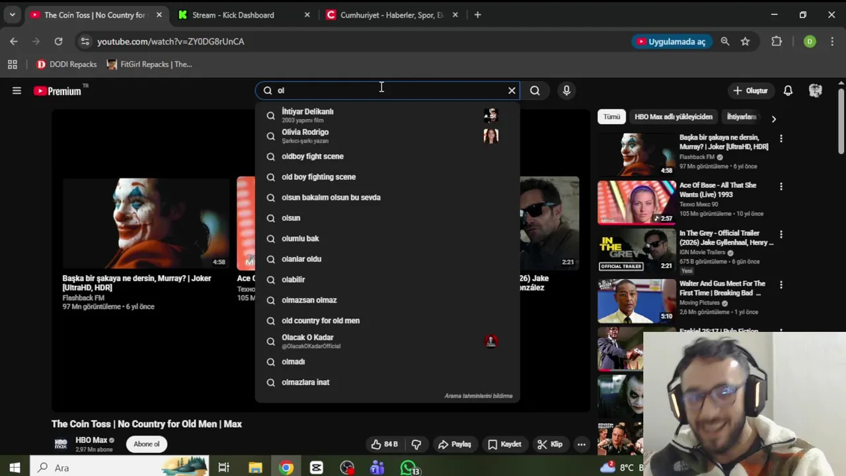This screenshot has height=476, width=846.
Task: Open Windows Start menu
Action: pos(15,467)
